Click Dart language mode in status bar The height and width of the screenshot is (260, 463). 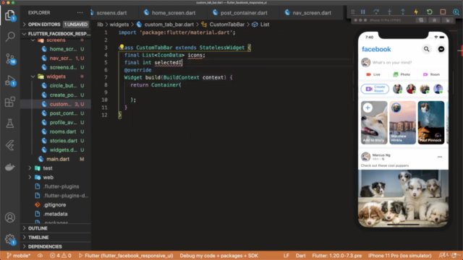301,256
